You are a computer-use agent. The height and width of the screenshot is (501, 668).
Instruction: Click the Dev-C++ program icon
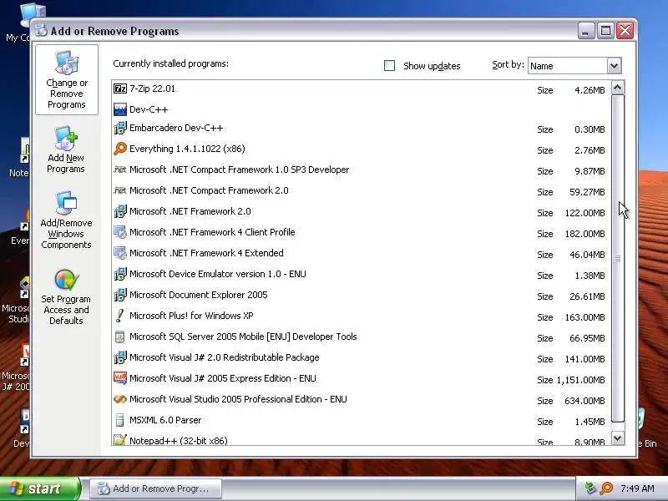120,109
